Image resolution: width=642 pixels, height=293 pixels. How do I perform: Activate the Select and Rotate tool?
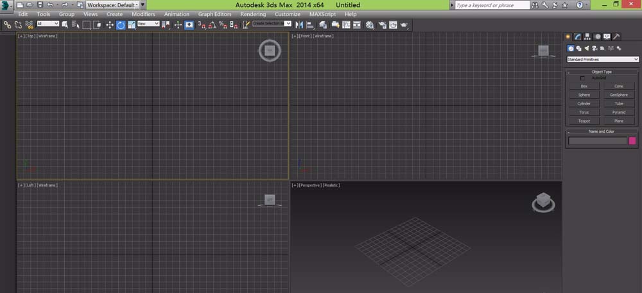[x=120, y=25]
